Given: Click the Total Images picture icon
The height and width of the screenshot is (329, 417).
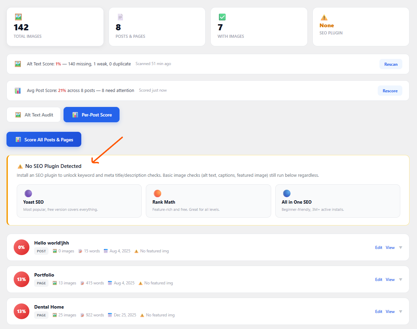Looking at the screenshot, I should 18,17.
